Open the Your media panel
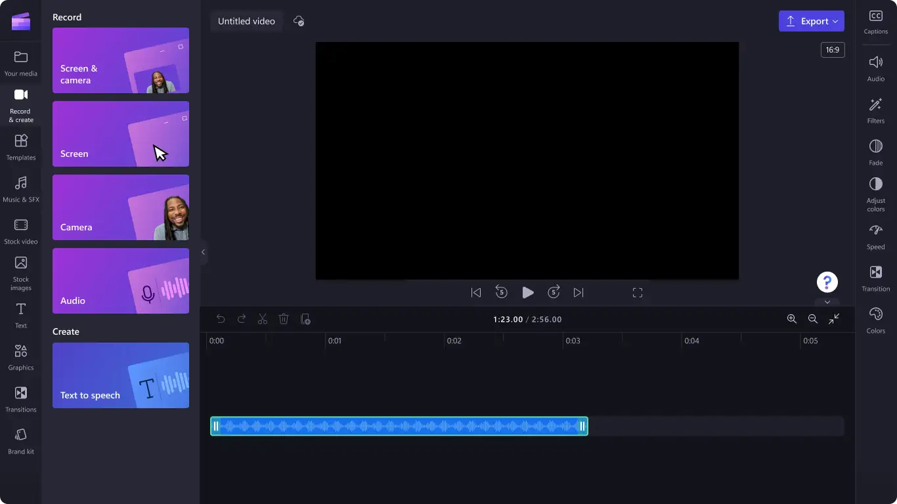Viewport: 897px width, 504px height. (21, 64)
